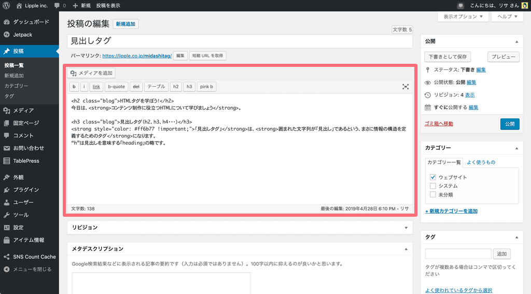Click the SNS Count Cache share icon
The height and width of the screenshot is (294, 531).
coord(6,257)
